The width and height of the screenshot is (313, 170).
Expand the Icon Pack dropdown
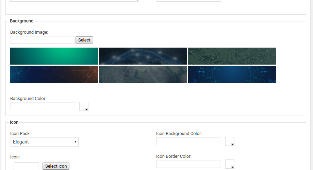[45, 142]
